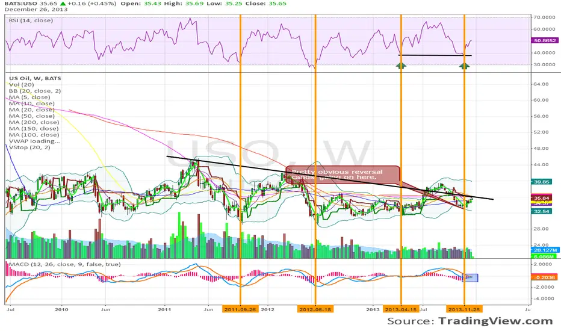
Task: Click the VWAP loading... label
Action: [34, 141]
